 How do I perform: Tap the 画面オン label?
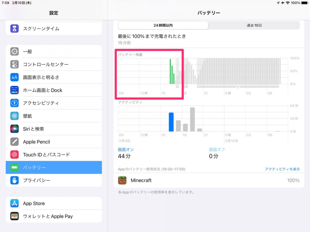click(126, 150)
